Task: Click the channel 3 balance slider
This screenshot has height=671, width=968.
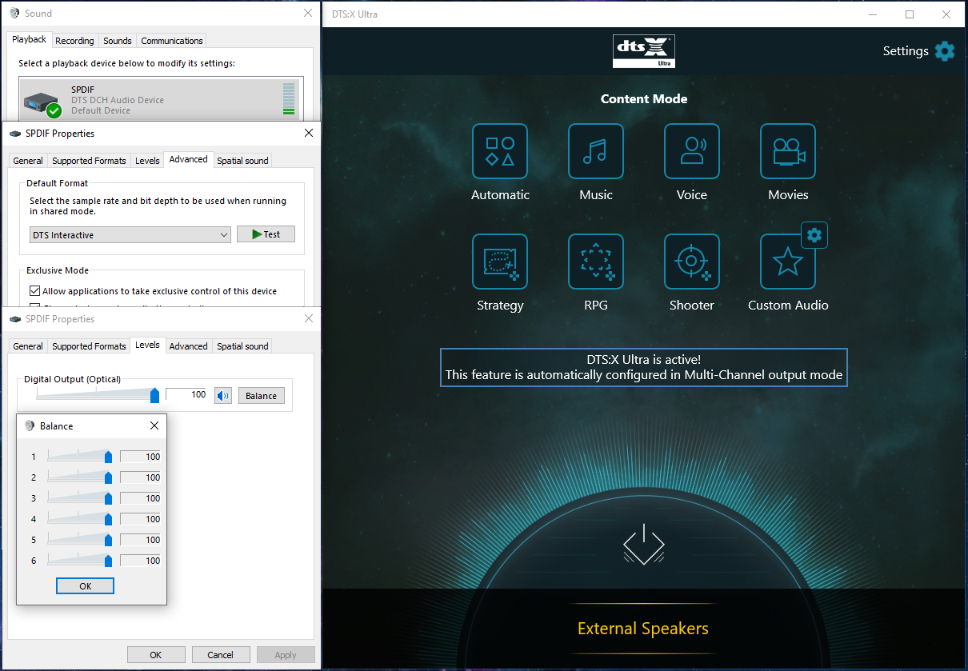Action: tap(80, 498)
